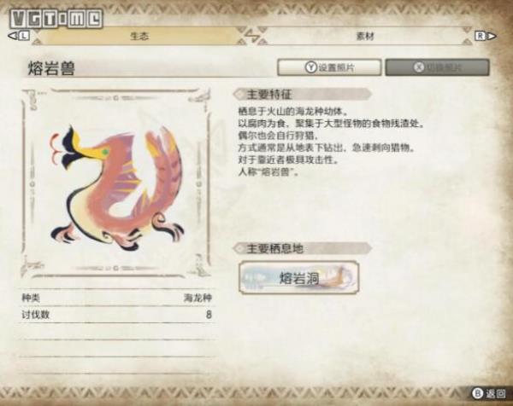
Task: Click the 返回 back label
Action: pyautogui.click(x=495, y=393)
